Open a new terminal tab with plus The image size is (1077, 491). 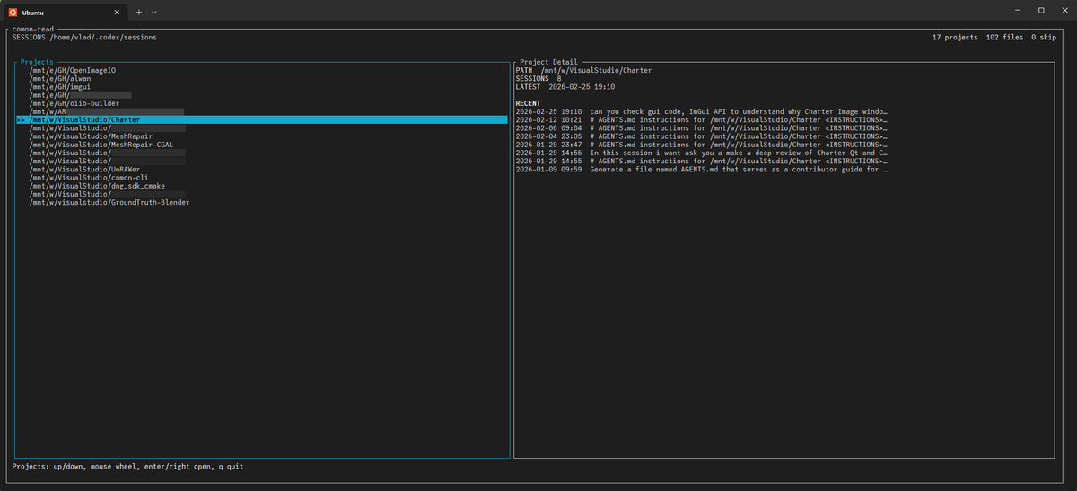(138, 12)
